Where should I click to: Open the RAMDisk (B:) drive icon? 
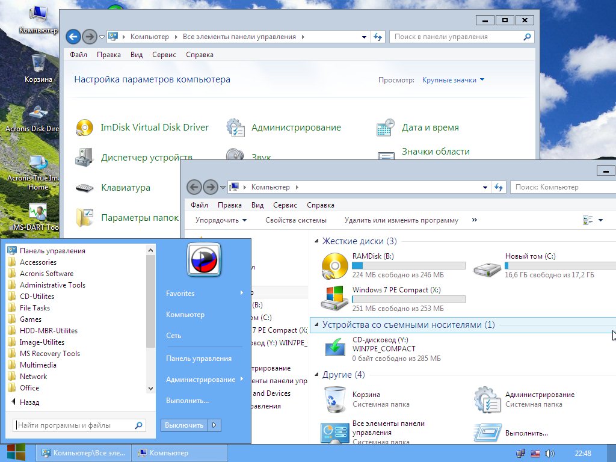334,265
